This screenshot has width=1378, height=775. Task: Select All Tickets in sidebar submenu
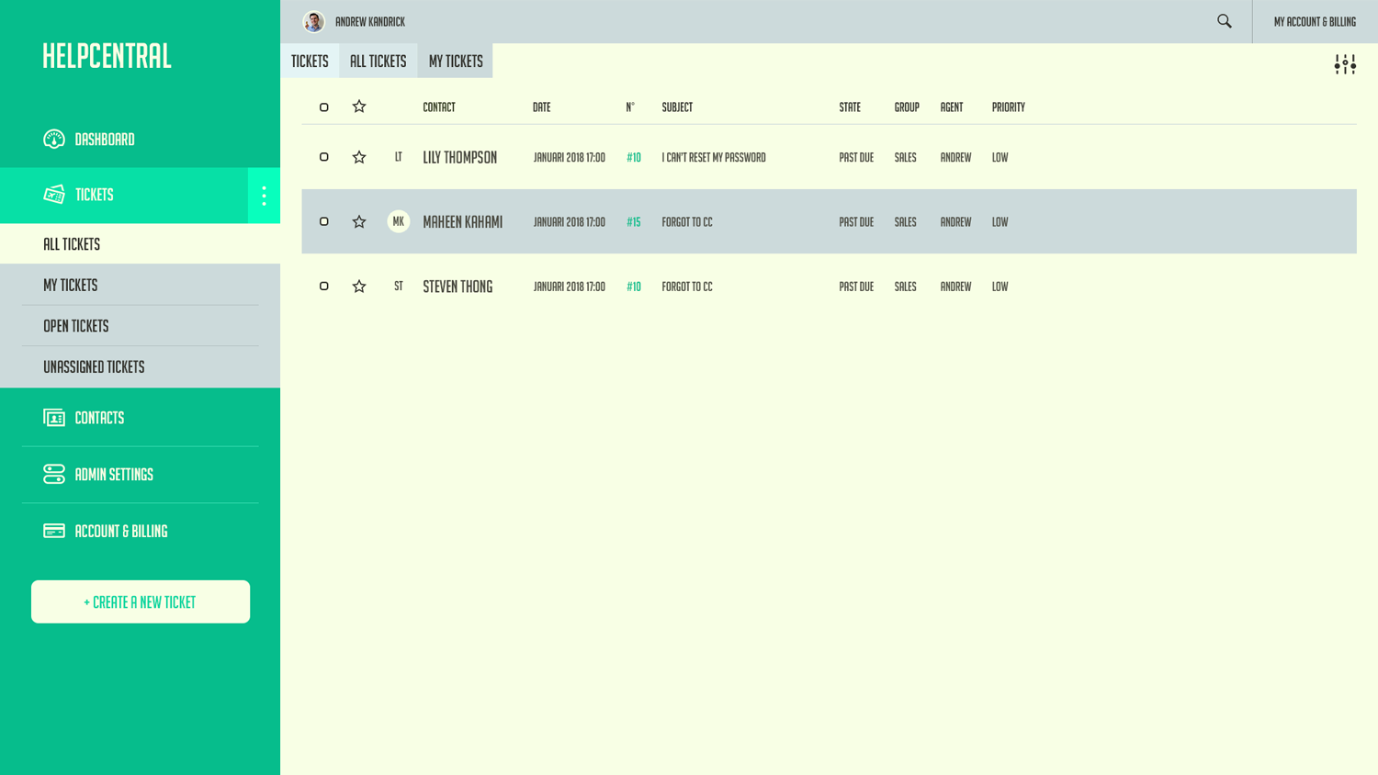[x=140, y=244]
